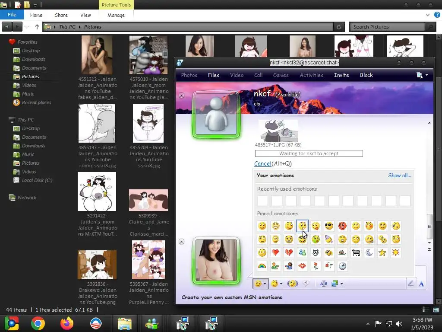
Task: Select the Manage picture tools tab
Action: coord(116,15)
